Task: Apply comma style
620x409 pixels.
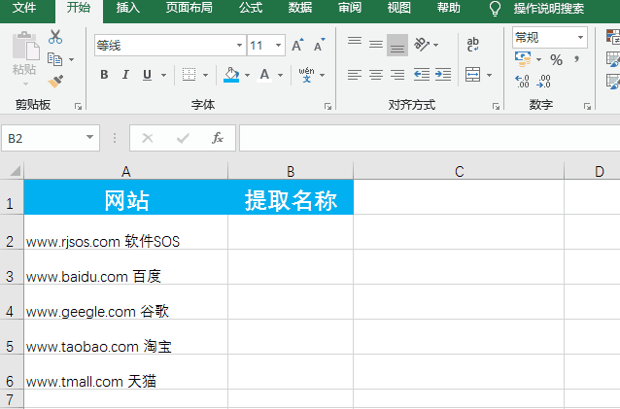Action: pyautogui.click(x=576, y=59)
